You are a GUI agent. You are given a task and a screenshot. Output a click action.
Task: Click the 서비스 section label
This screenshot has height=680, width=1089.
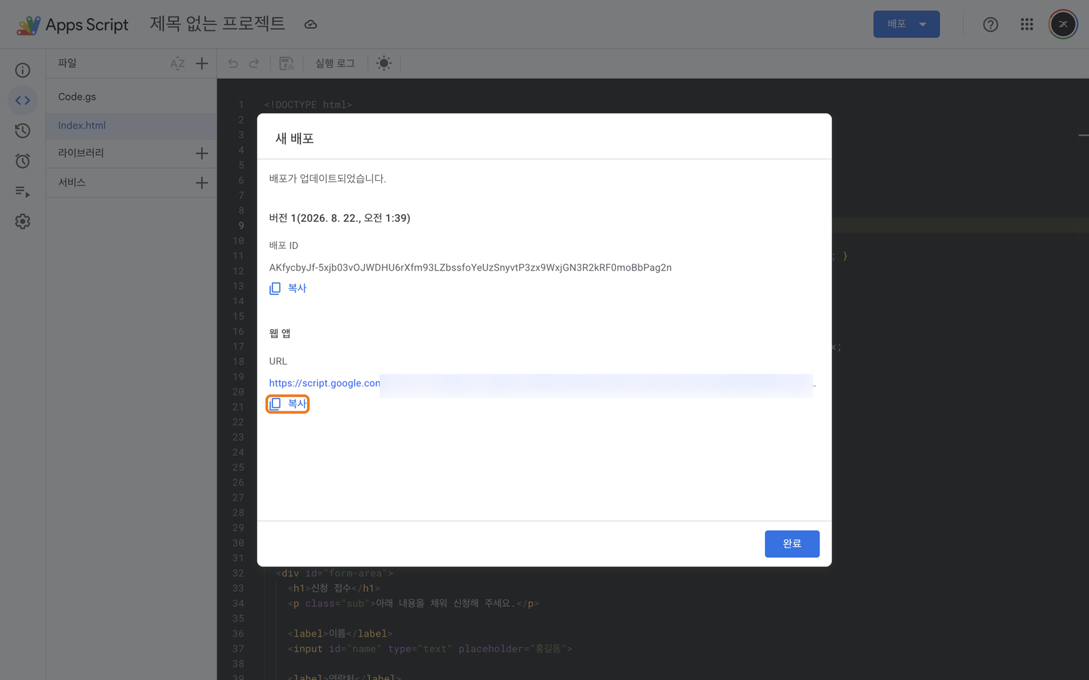71,182
